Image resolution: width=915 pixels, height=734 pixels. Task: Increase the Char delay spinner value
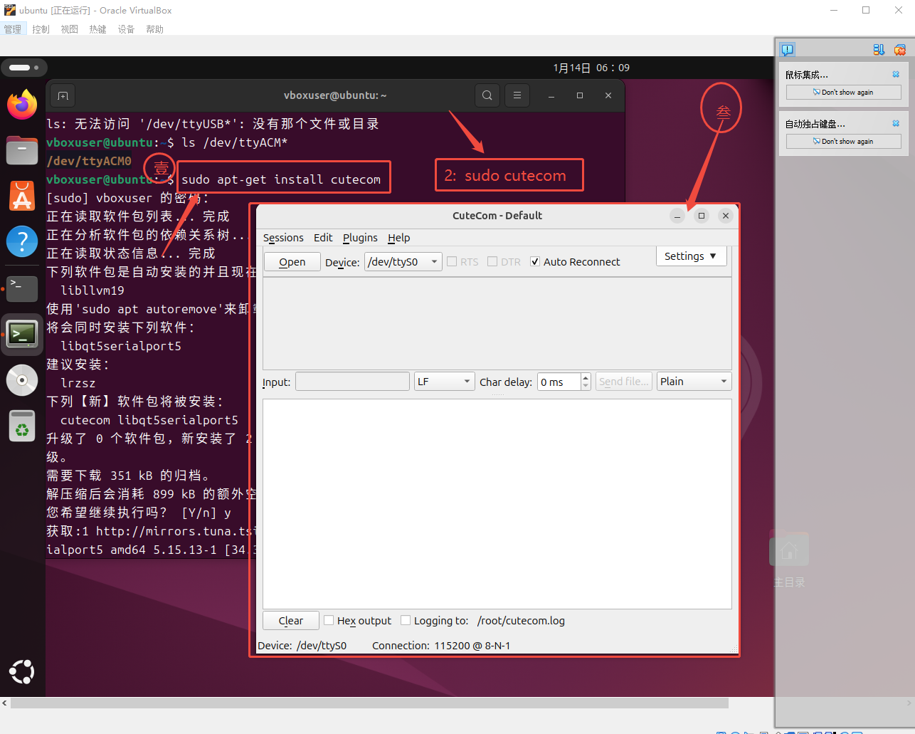pos(586,377)
